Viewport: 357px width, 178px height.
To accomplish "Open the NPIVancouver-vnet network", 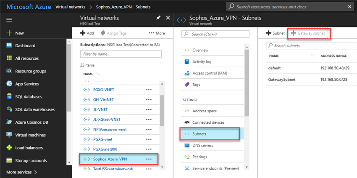I will tap(110, 129).
